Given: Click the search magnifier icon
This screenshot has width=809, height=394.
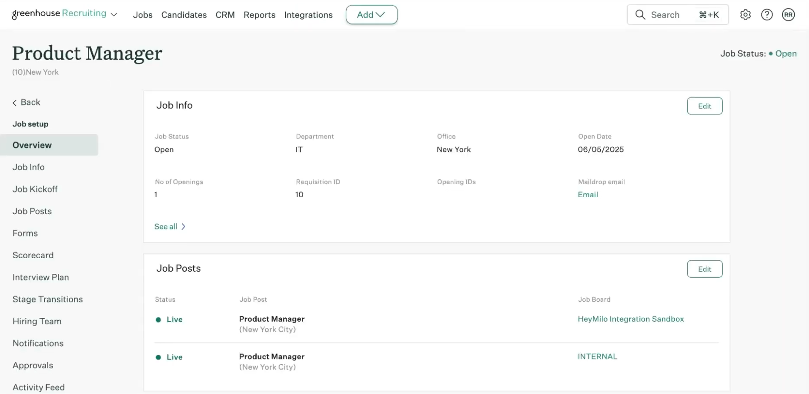Looking at the screenshot, I should 640,15.
